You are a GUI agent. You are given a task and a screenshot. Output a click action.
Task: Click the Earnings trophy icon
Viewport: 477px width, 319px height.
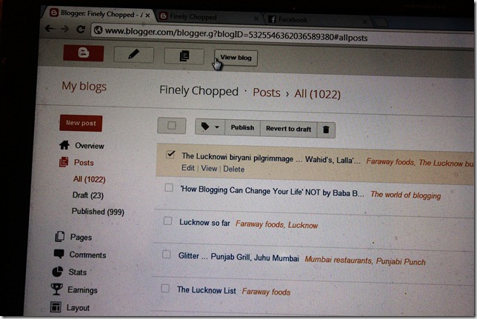(x=56, y=289)
